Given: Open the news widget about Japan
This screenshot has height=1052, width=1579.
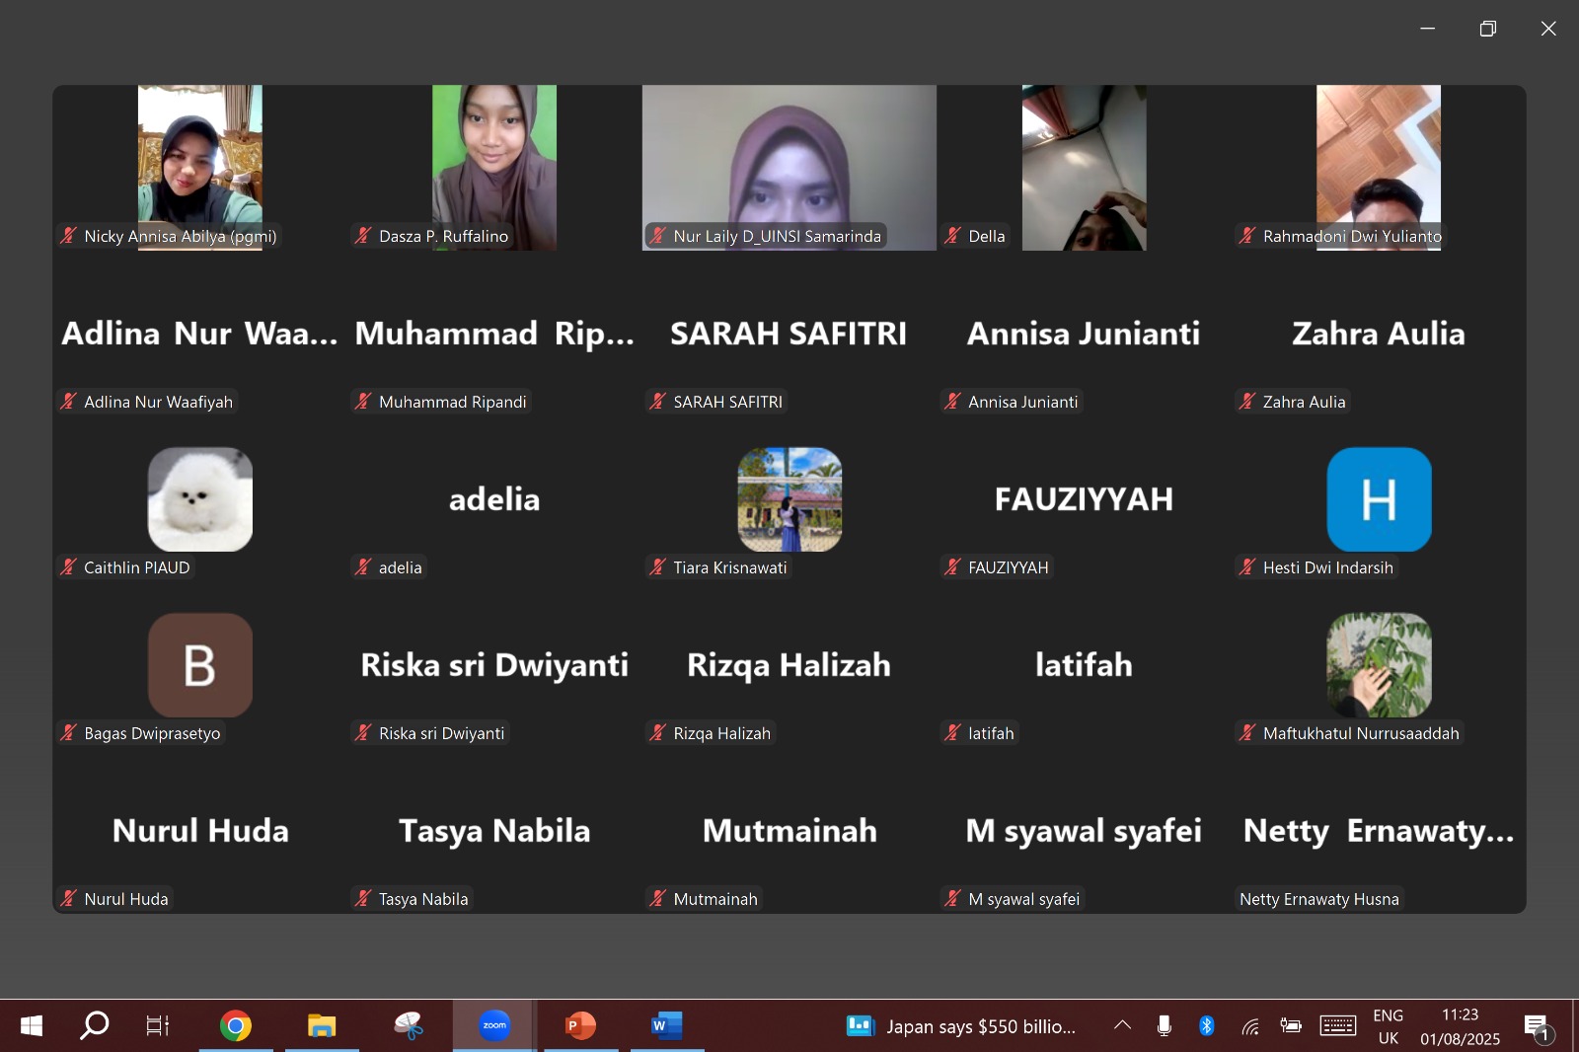Looking at the screenshot, I should [961, 1026].
